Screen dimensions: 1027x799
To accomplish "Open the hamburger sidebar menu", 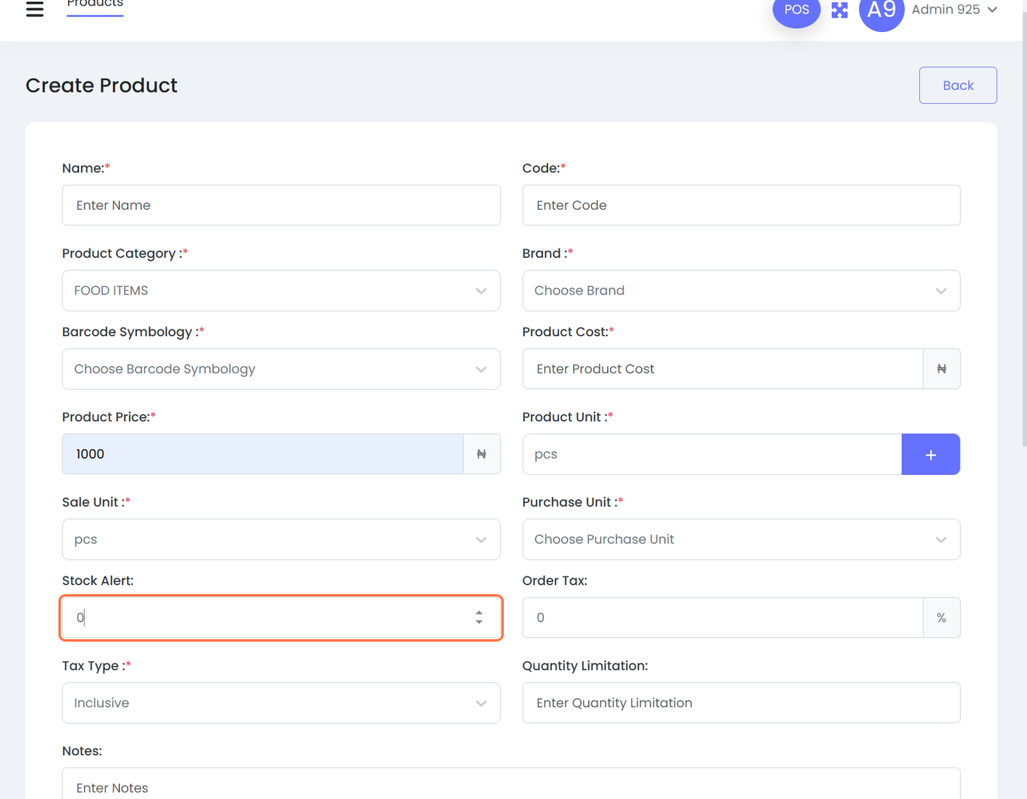I will pyautogui.click(x=35, y=9).
